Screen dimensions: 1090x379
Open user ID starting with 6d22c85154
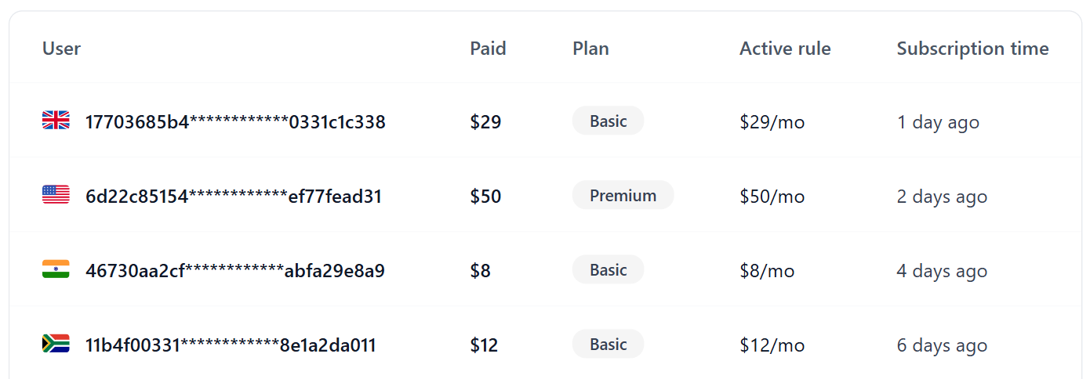[x=234, y=197]
